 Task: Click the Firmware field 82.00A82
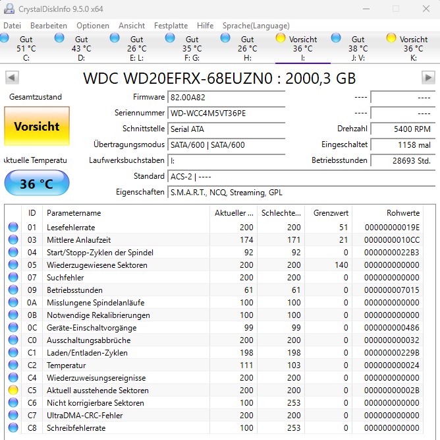coord(226,97)
